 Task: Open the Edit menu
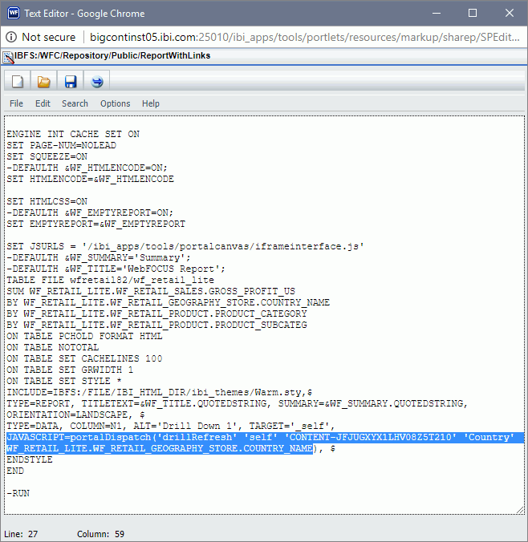(43, 103)
